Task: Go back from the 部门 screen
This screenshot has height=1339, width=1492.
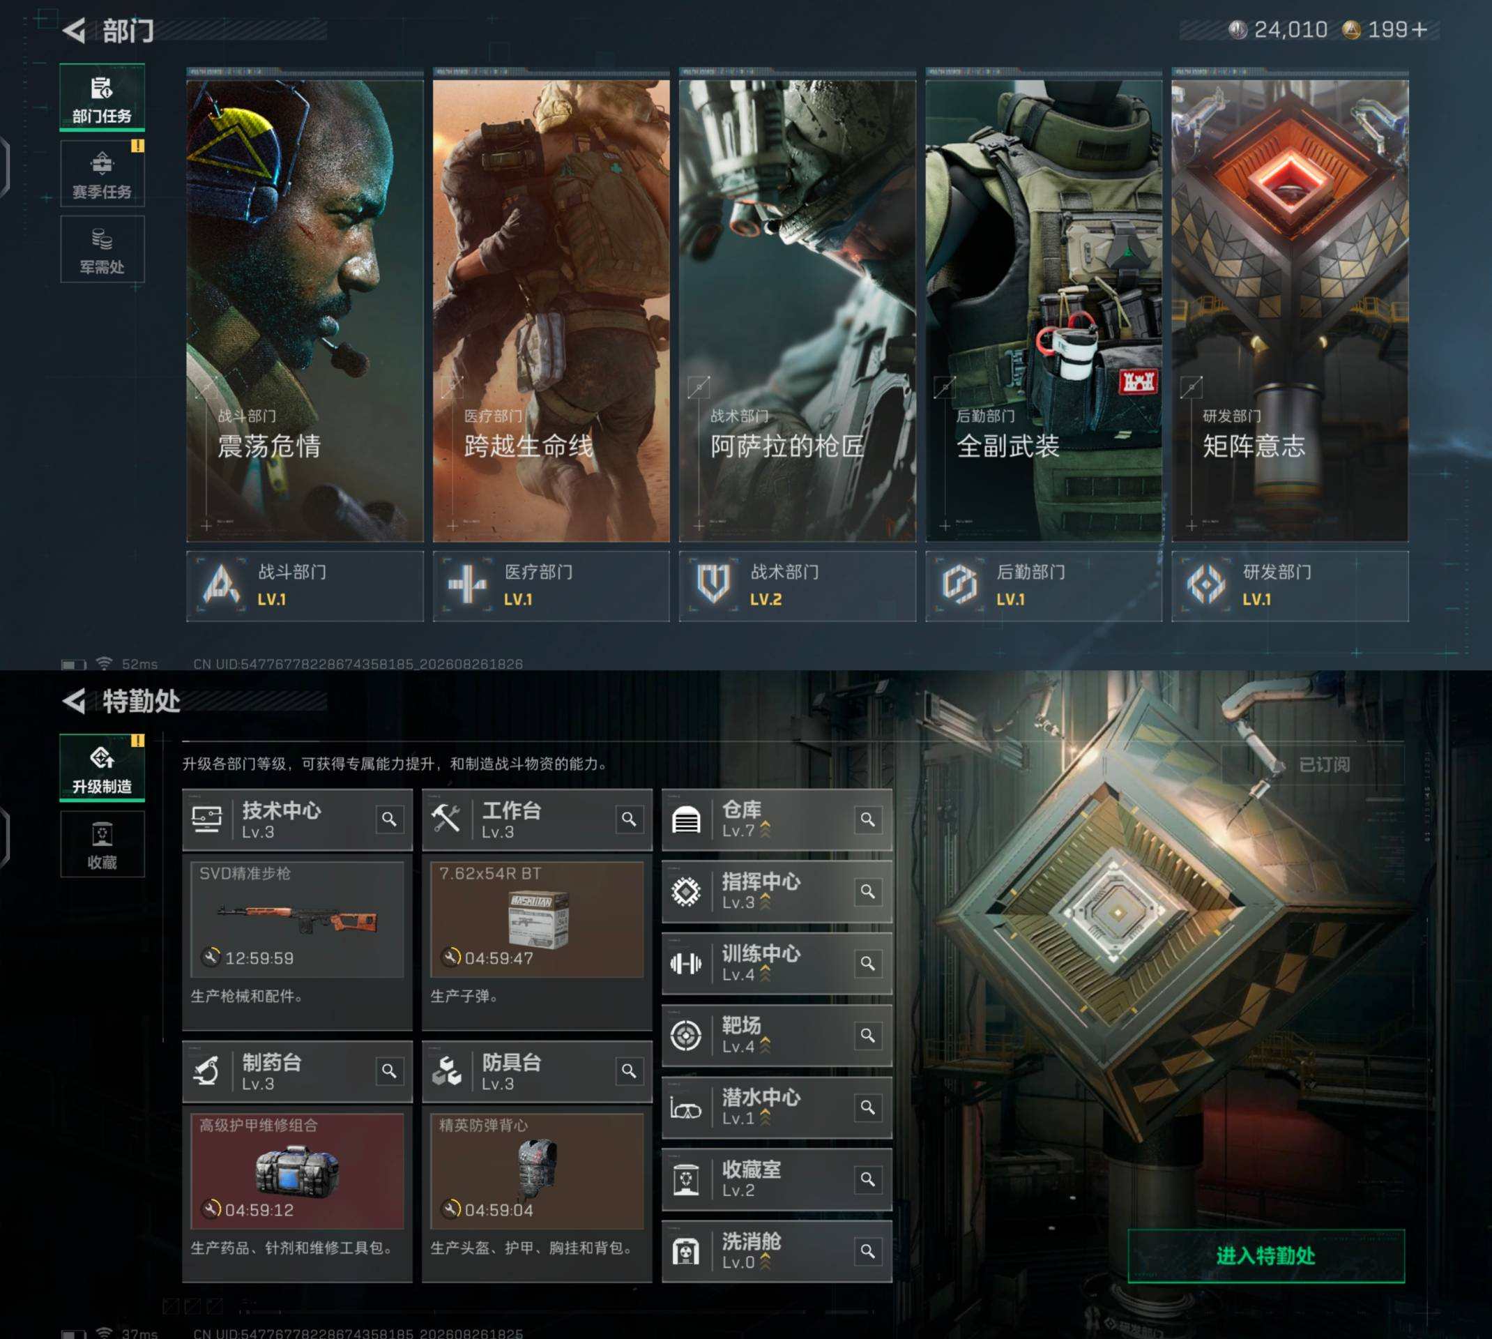Action: click(73, 30)
